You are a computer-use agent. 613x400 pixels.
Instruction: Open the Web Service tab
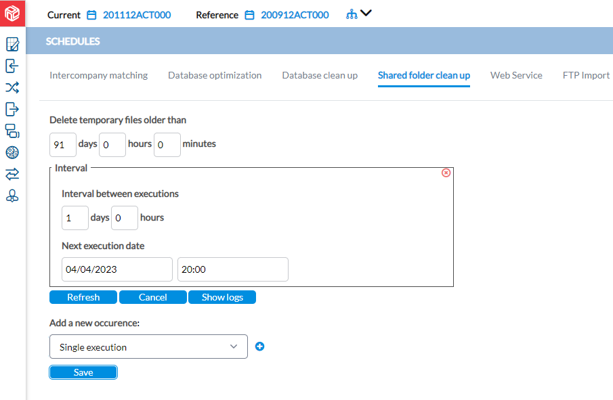[x=516, y=75]
